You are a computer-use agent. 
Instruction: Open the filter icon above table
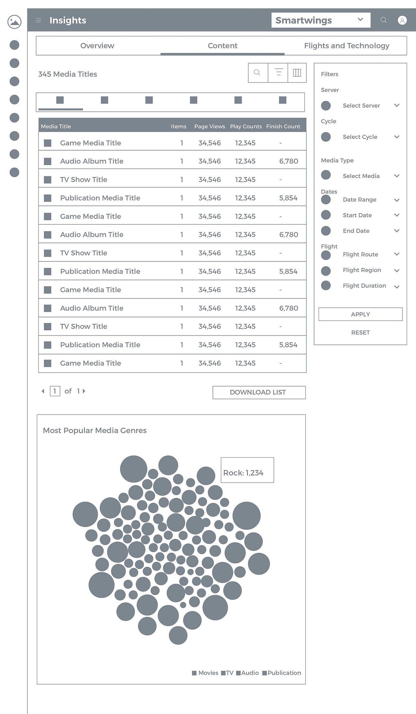pos(278,73)
